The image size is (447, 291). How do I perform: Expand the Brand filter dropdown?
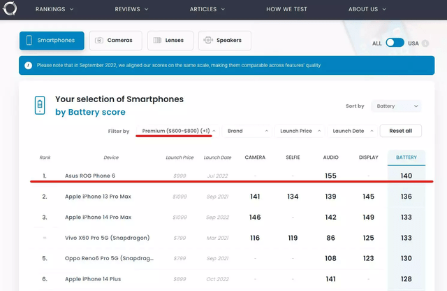point(247,131)
